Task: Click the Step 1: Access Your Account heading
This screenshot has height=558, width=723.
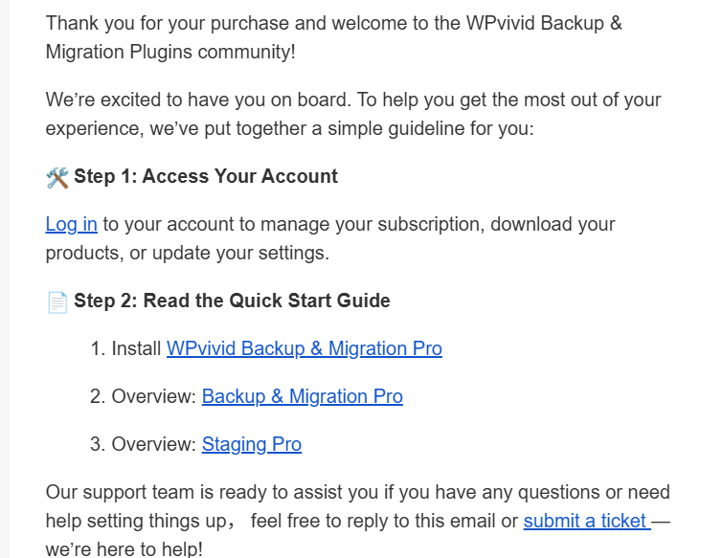Action: click(205, 177)
